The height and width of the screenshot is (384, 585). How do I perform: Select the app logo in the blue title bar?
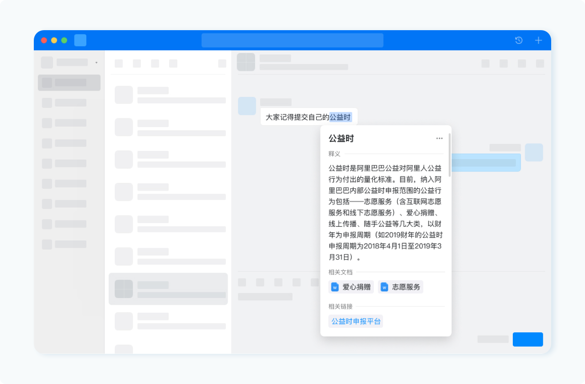pos(80,40)
